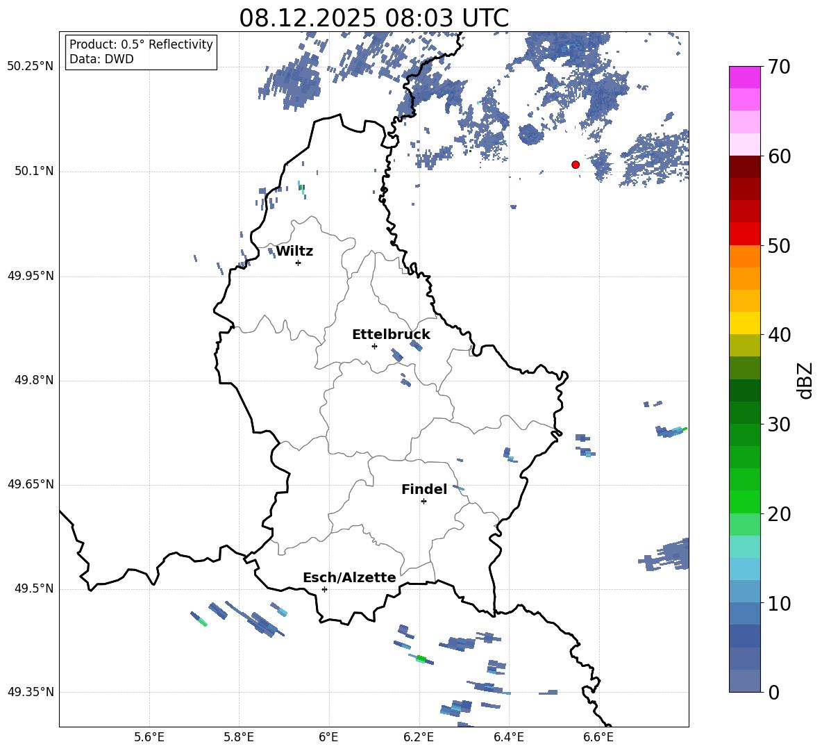Click the Ettelbruck city label
Viewport: 822px width, 751px height.
(391, 335)
